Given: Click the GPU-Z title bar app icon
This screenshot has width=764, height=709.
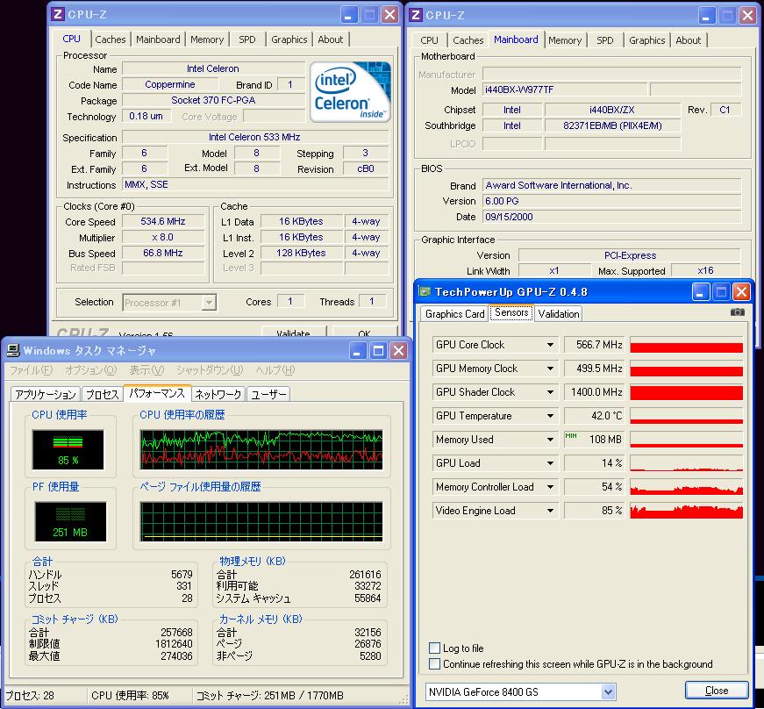Looking at the screenshot, I should pyautogui.click(x=425, y=291).
